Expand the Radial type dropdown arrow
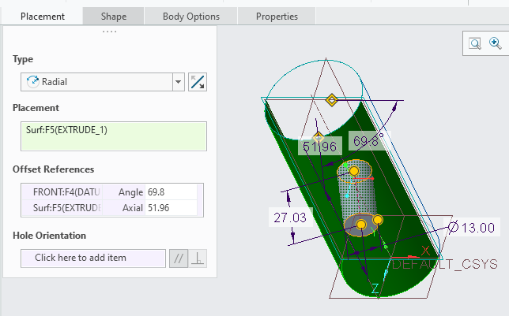Screen dimensions: 509x316 coord(178,82)
